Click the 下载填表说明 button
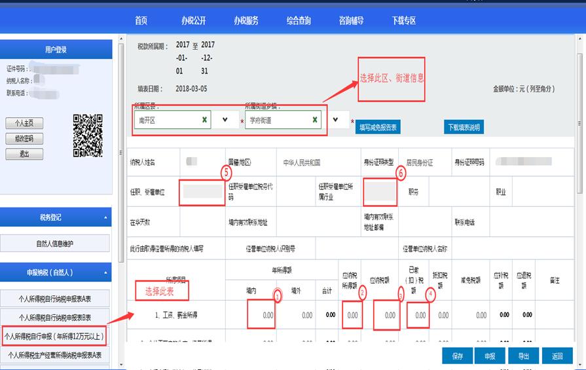This screenshot has height=370, width=586. 464,128
